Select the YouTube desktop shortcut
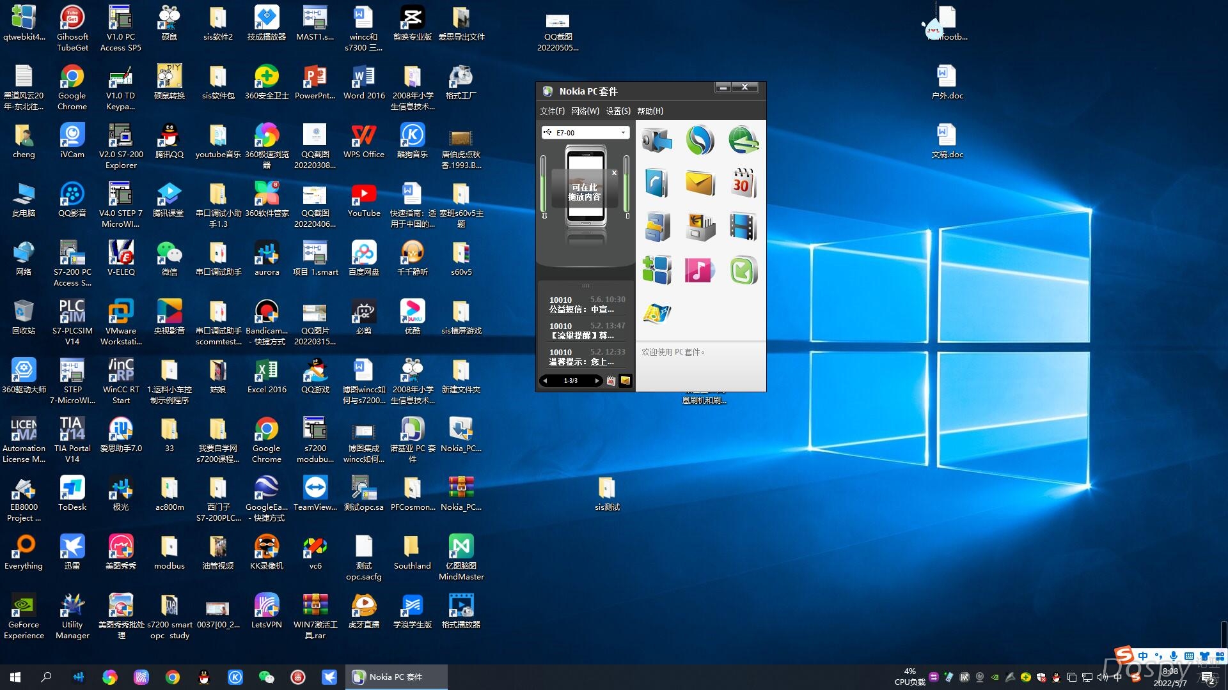This screenshot has height=690, width=1228. coord(364,199)
